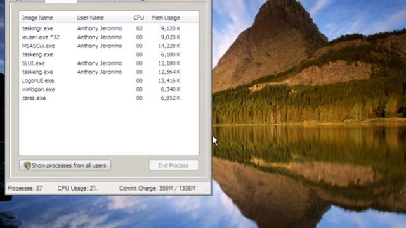Click the CPU value 02 for taskmgr.exe

(140, 28)
